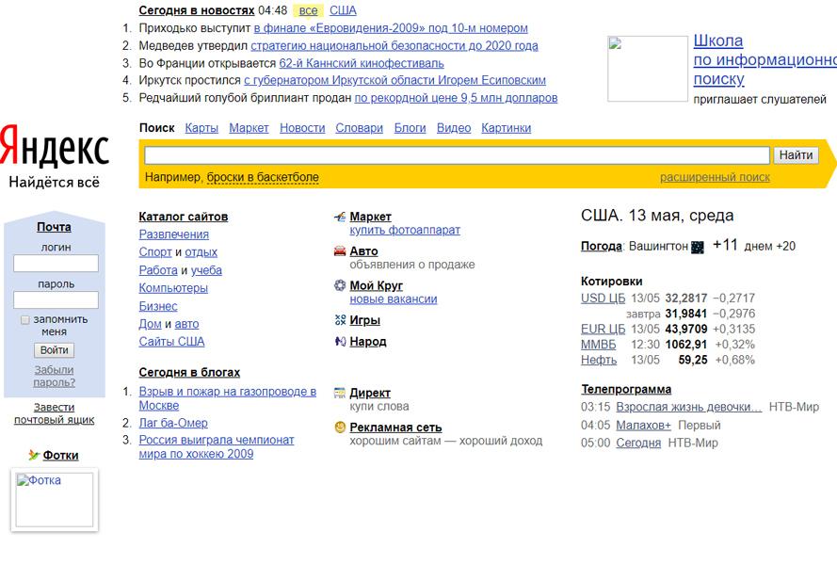The height and width of the screenshot is (565, 837).
Task: Click the red Авто car icon
Action: (340, 251)
